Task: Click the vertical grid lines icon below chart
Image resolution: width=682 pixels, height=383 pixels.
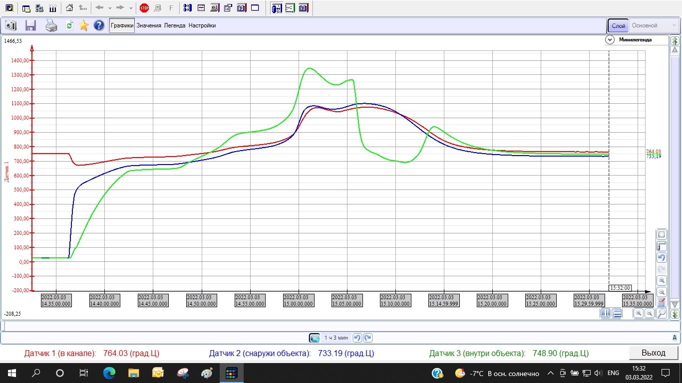Action: tap(605, 313)
